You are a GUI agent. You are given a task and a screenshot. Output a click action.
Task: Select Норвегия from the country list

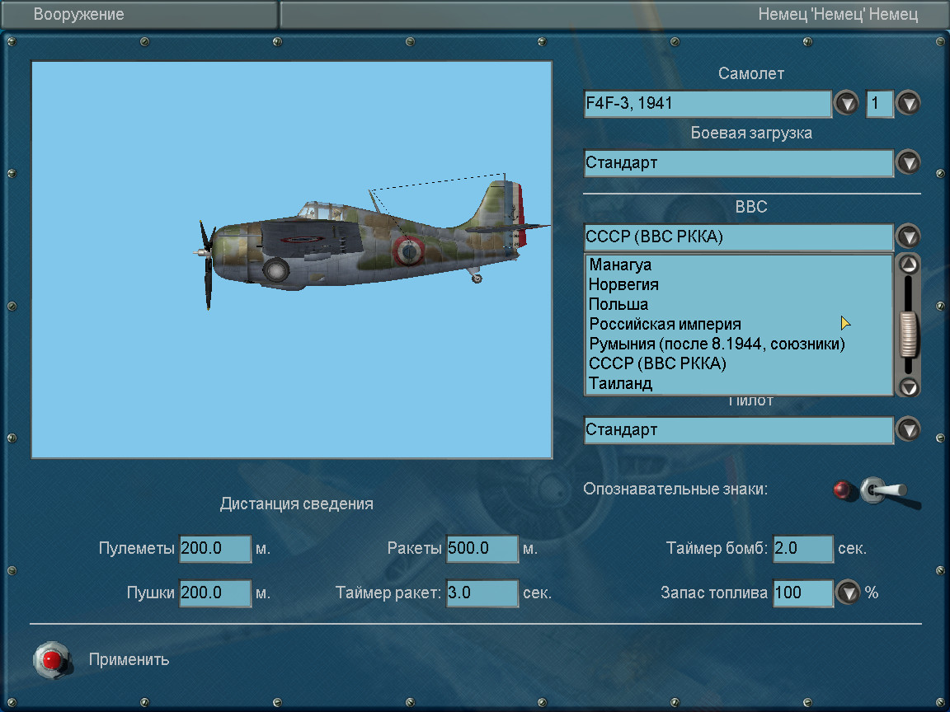click(x=624, y=285)
